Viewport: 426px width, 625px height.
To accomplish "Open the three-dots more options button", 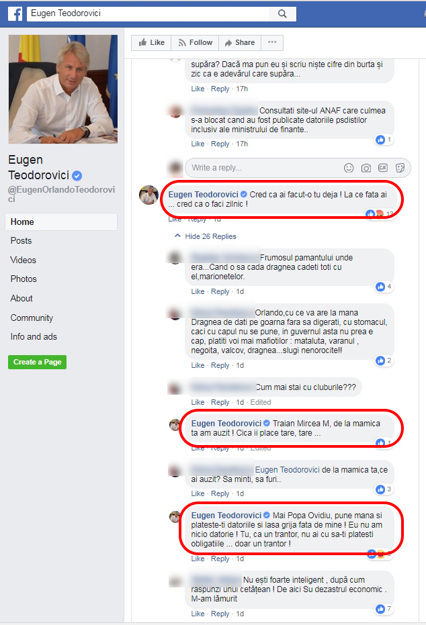I will [272, 43].
